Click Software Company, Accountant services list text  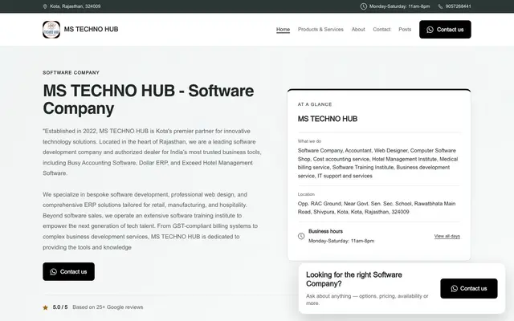377,163
